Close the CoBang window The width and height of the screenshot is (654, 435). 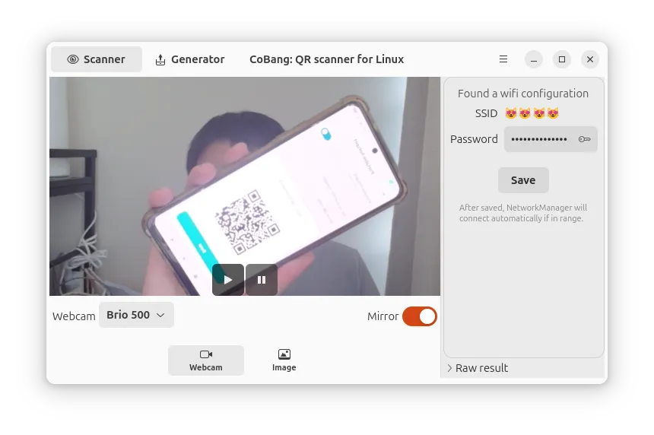coord(590,59)
